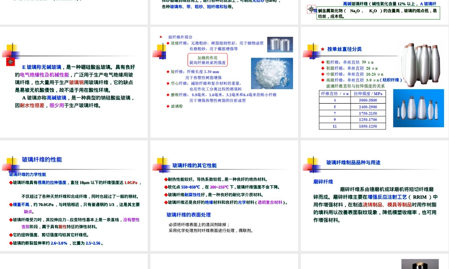Click the green-bordered 碱金属氧化物 text box

coord(378,13)
